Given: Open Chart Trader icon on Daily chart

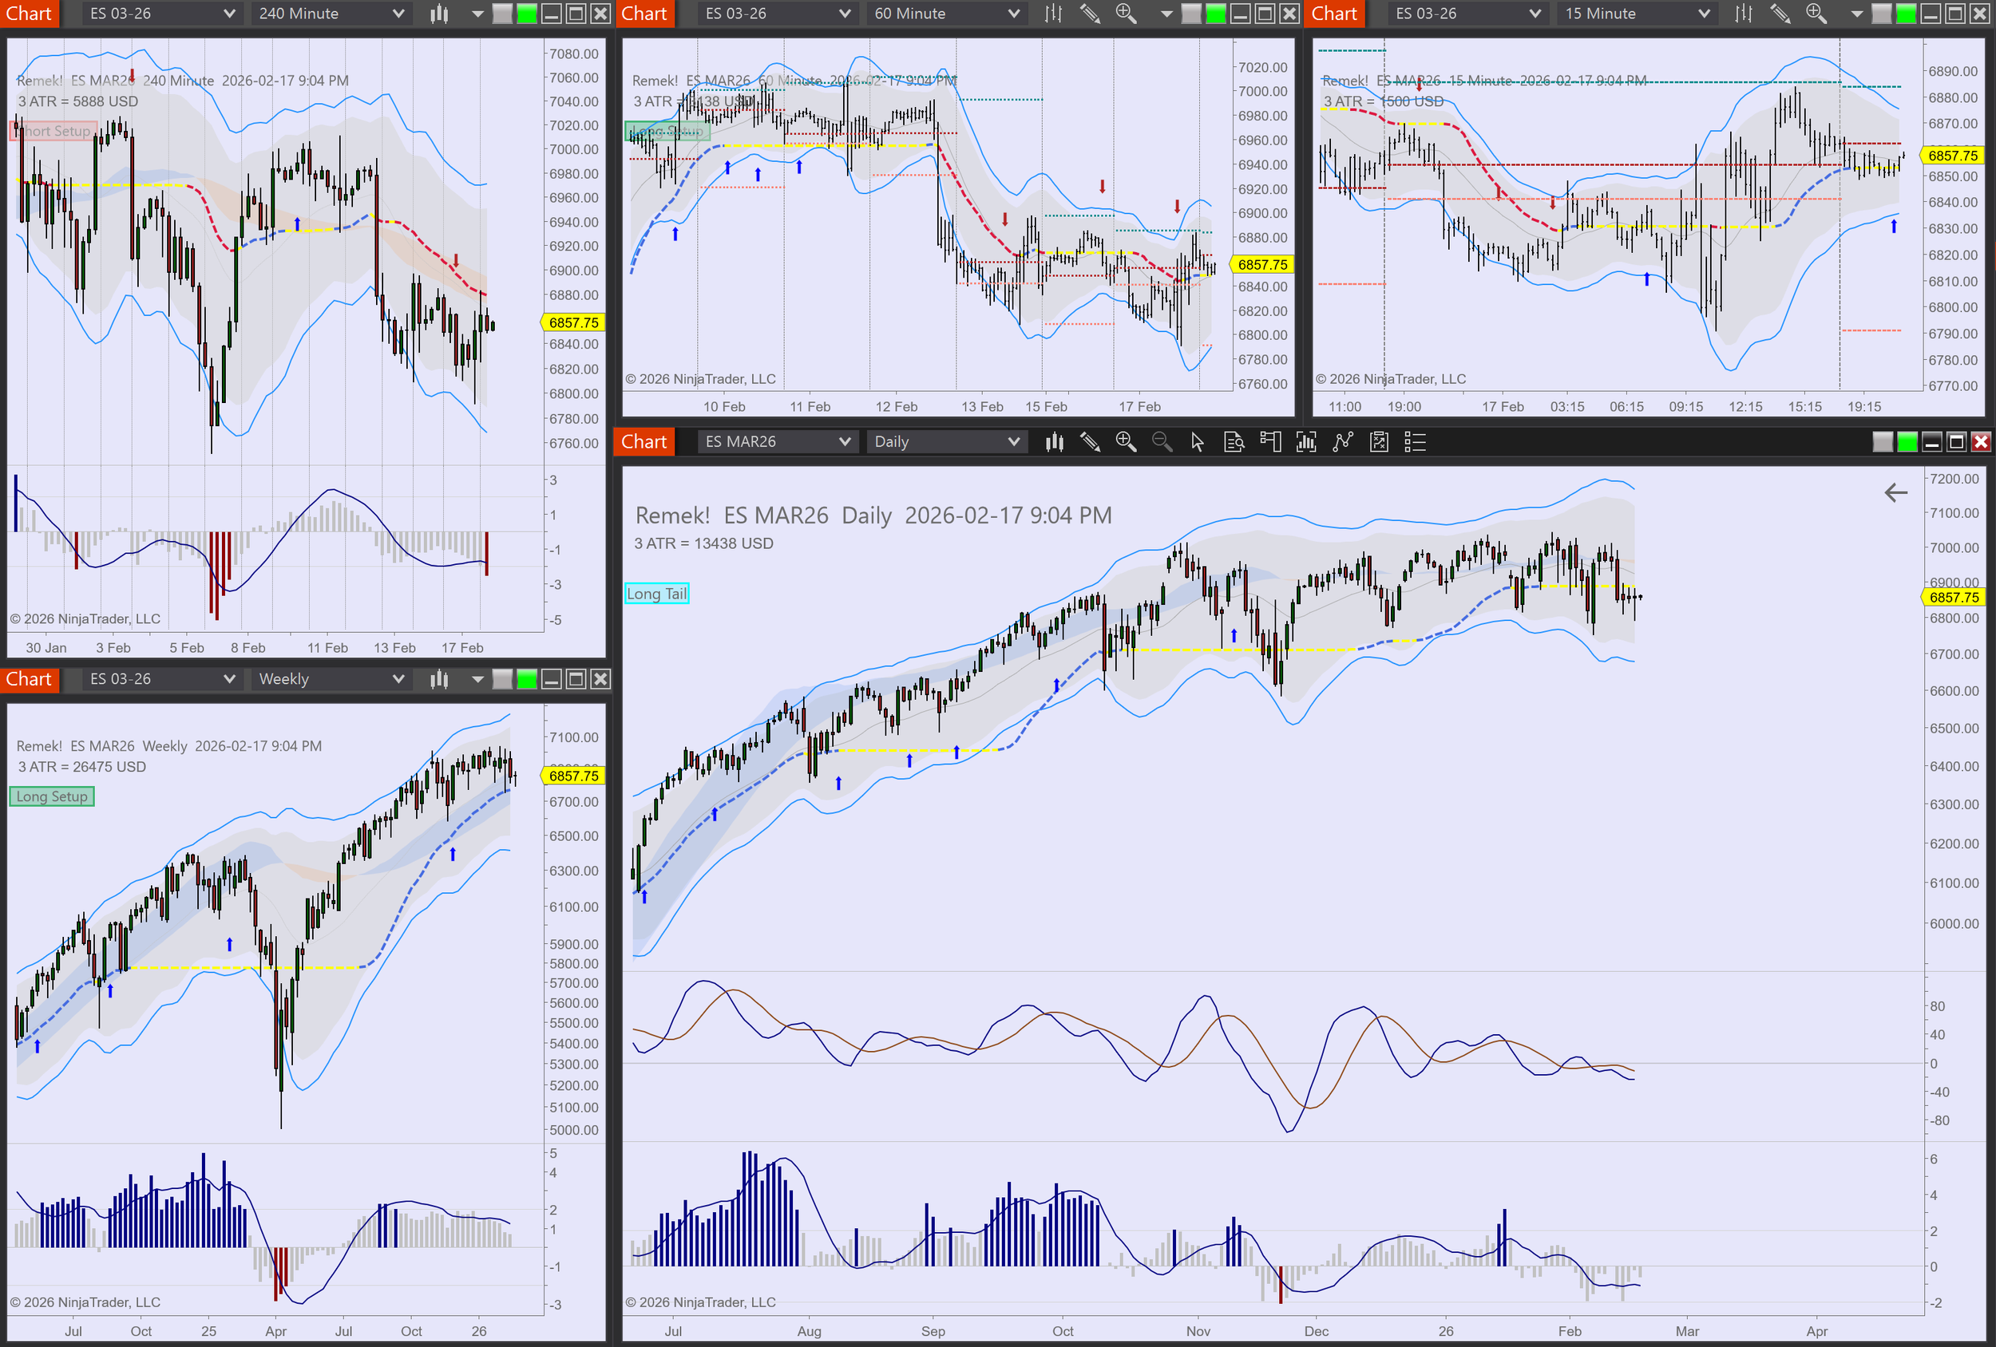Looking at the screenshot, I should click(1269, 442).
